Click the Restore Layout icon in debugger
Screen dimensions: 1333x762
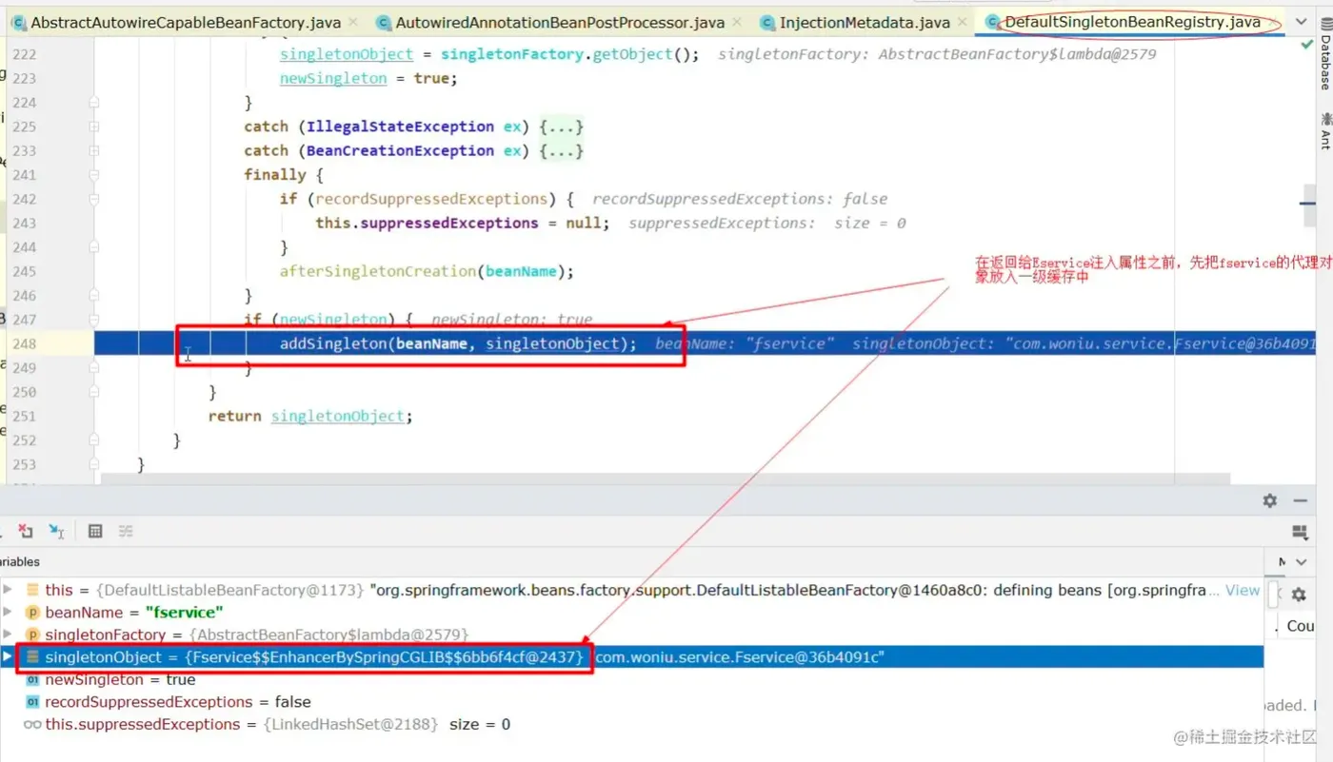[x=1300, y=533]
